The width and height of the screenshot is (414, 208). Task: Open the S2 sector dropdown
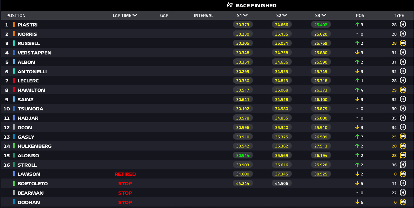tap(285, 15)
